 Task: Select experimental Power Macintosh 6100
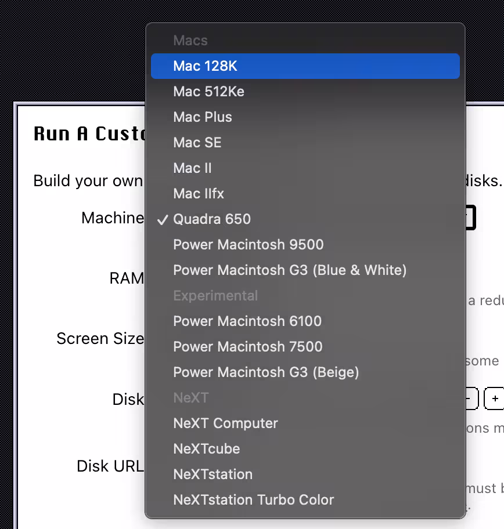(x=305, y=321)
